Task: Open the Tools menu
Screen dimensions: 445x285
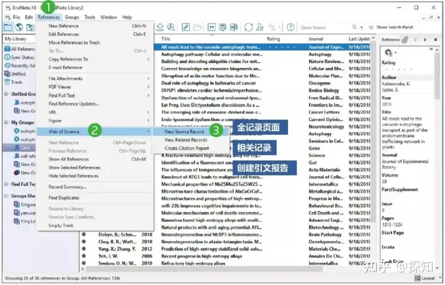Action: (x=90, y=17)
